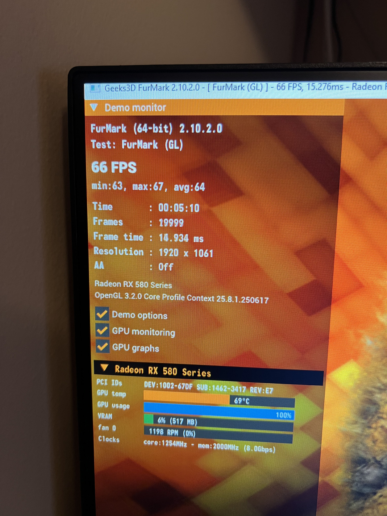Viewport: 387px width, 516px height.
Task: Click the GPU temp label
Action: point(111,393)
